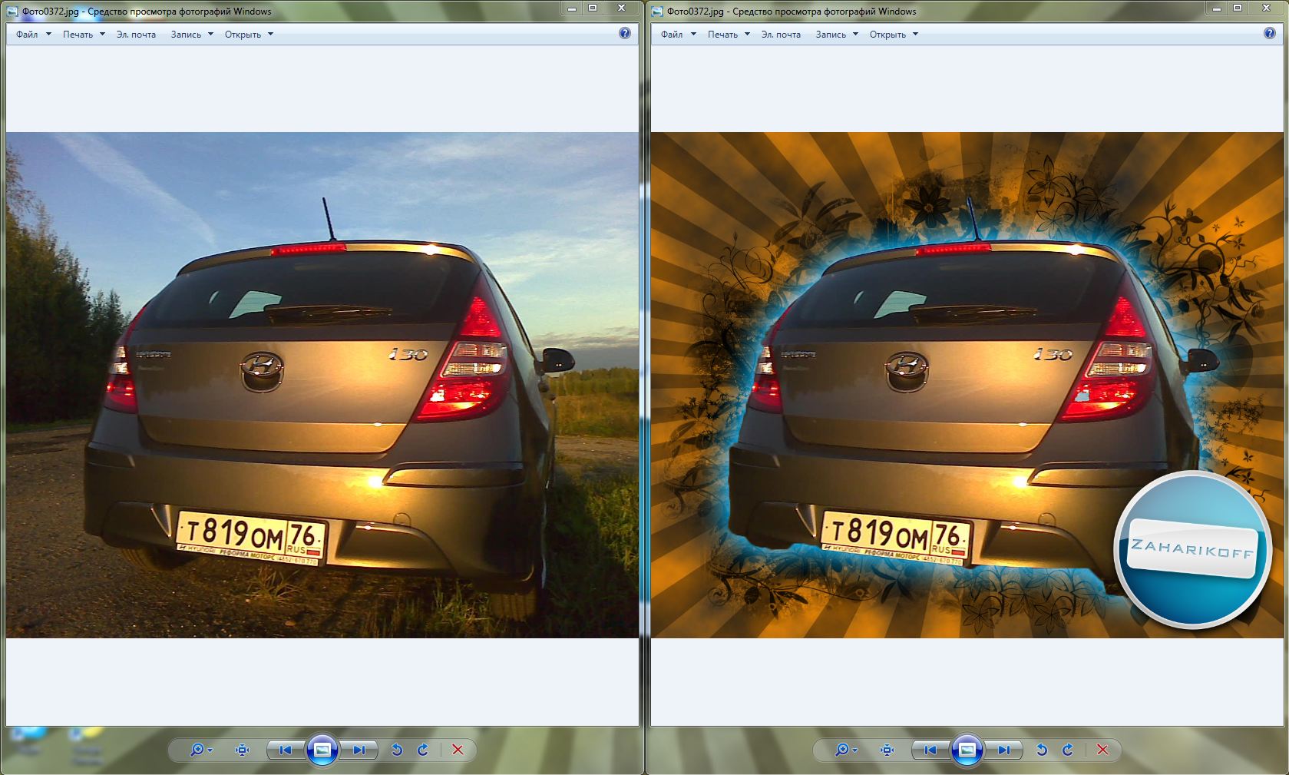Click Эл. почта in left viewer
The width and height of the screenshot is (1289, 775).
[136, 35]
